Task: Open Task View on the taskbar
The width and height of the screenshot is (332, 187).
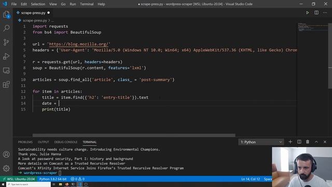Action: click(x=54, y=184)
